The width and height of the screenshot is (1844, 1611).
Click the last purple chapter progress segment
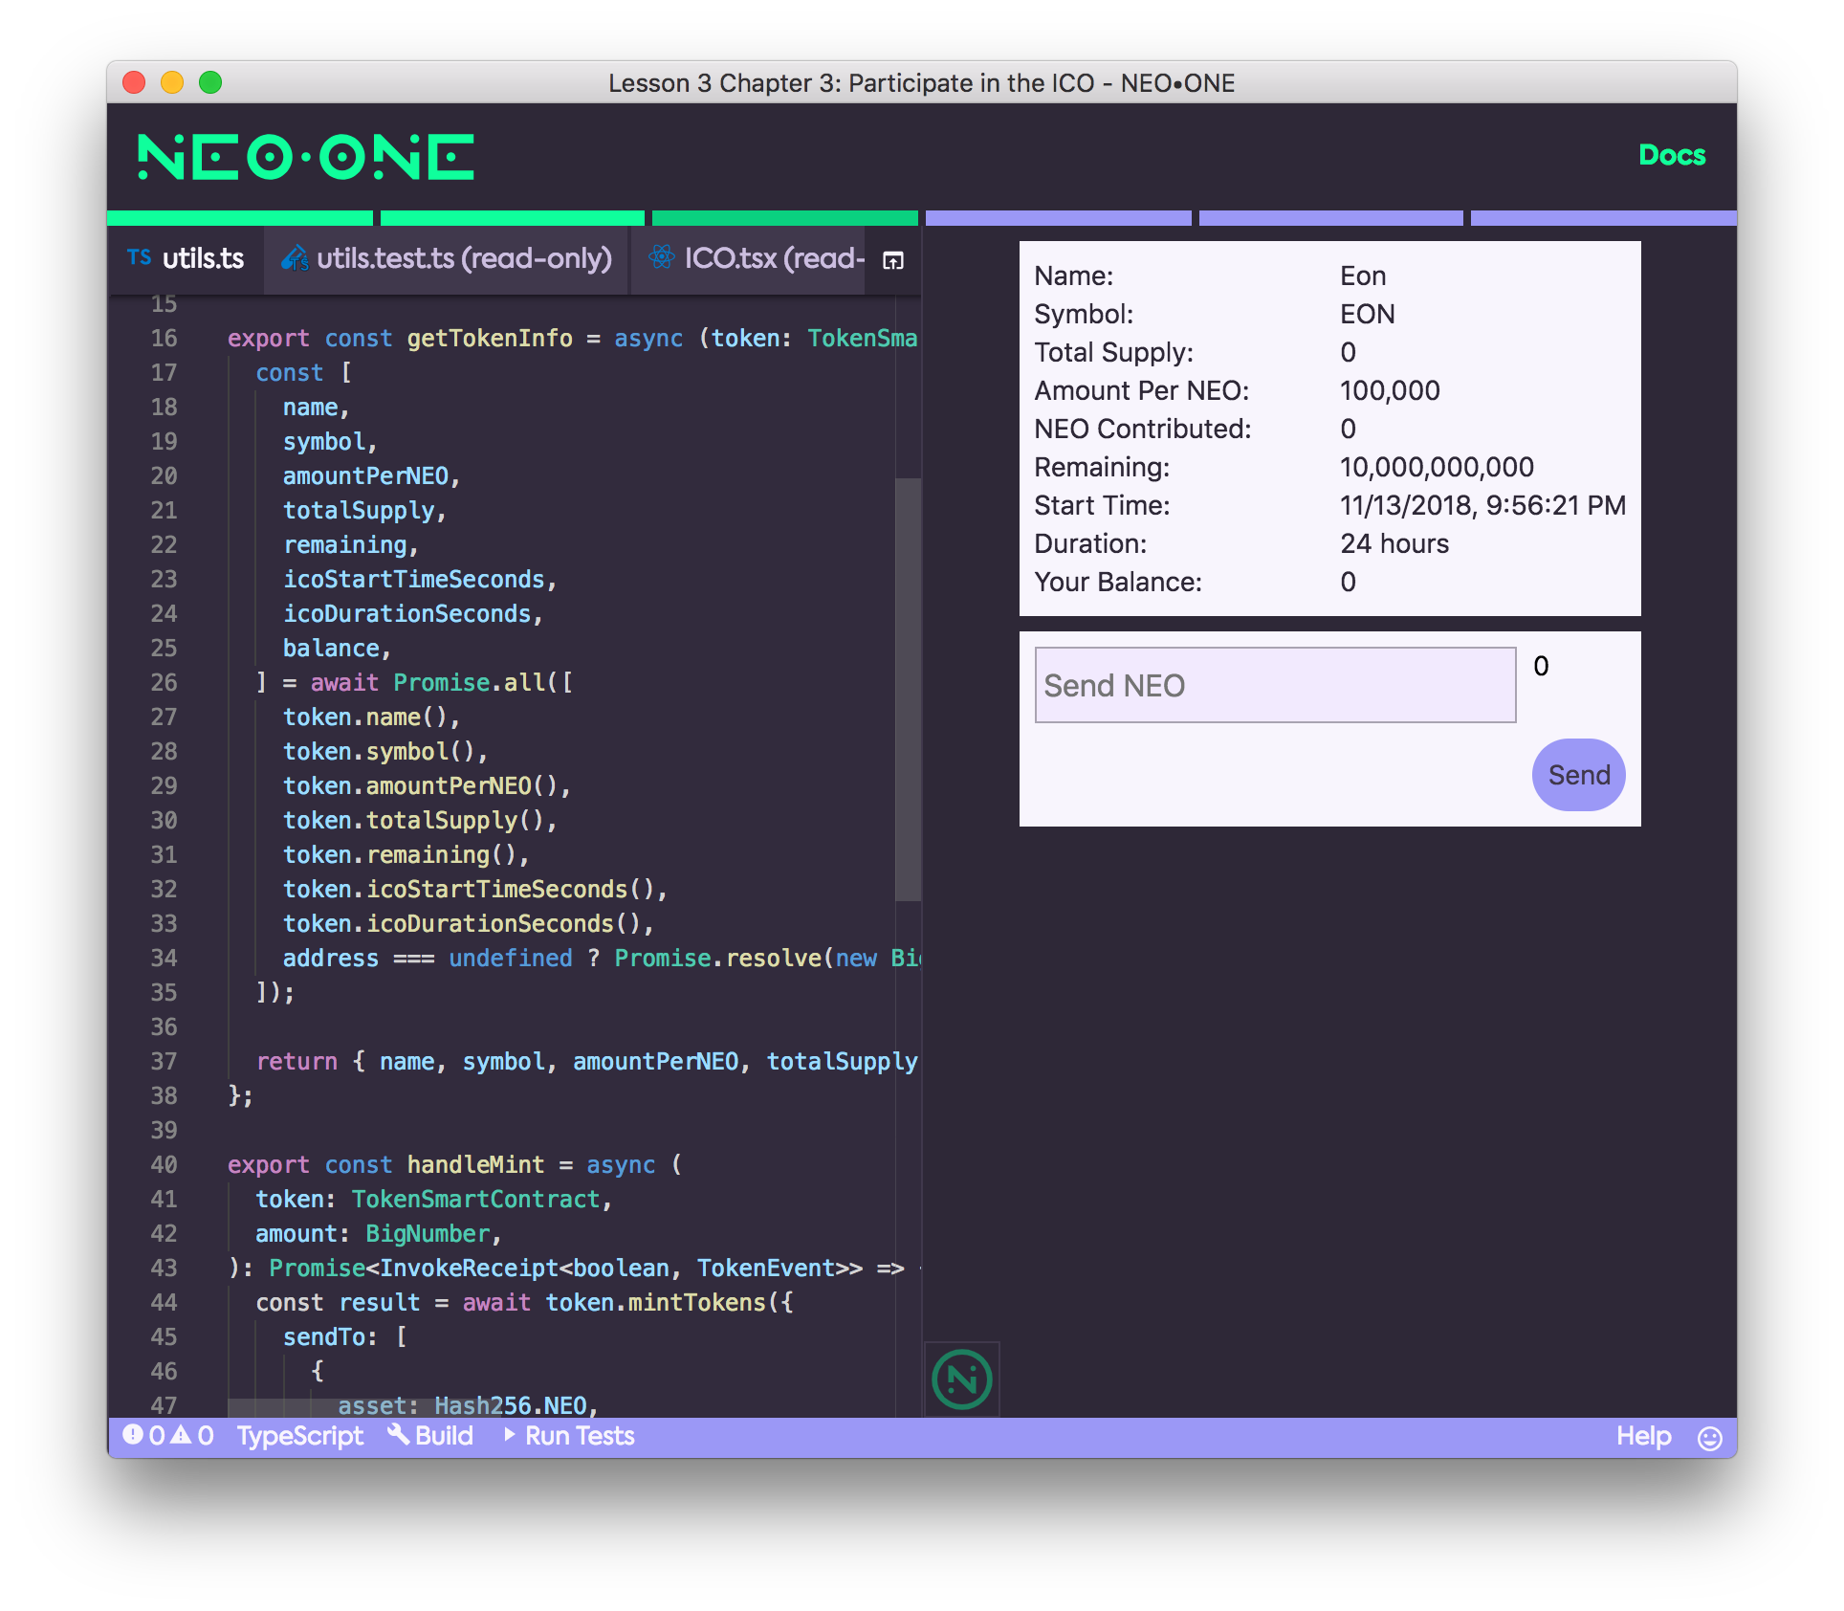click(x=1604, y=218)
